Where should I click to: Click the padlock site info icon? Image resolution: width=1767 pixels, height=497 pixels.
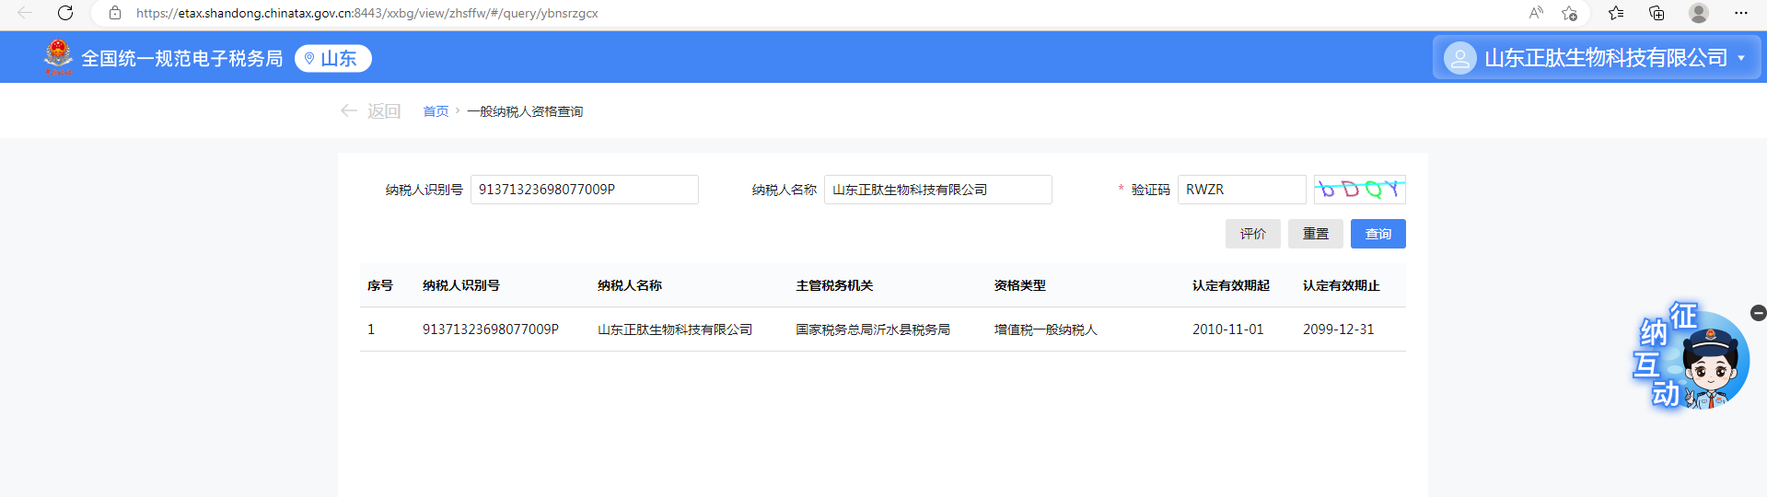click(x=115, y=13)
